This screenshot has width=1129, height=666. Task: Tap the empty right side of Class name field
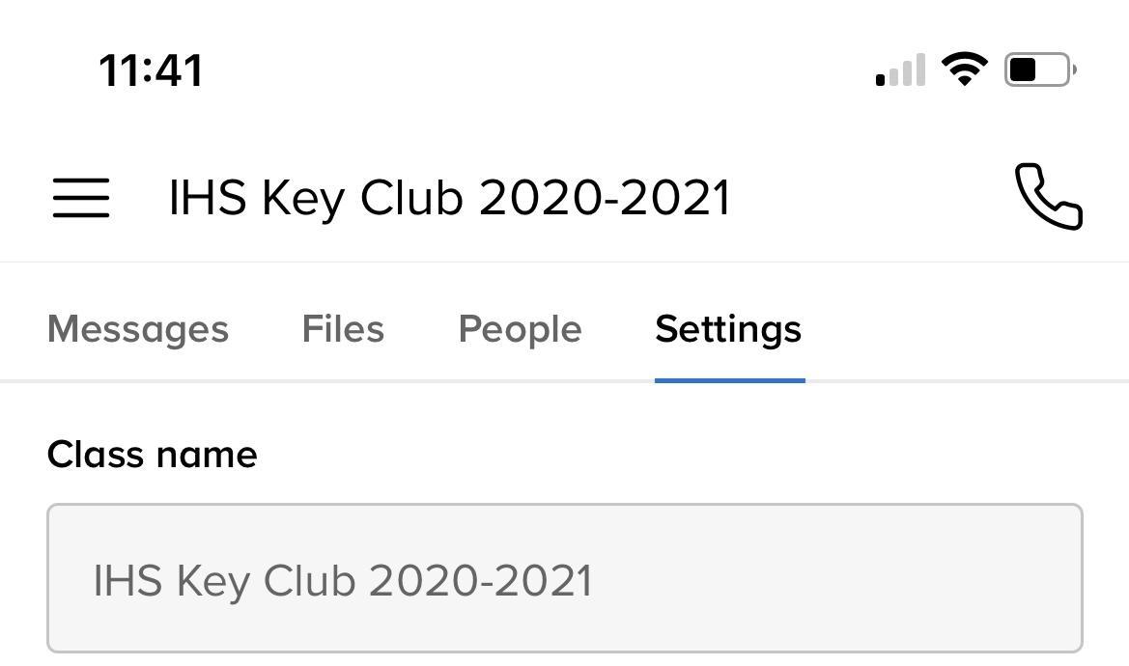[x=869, y=579]
